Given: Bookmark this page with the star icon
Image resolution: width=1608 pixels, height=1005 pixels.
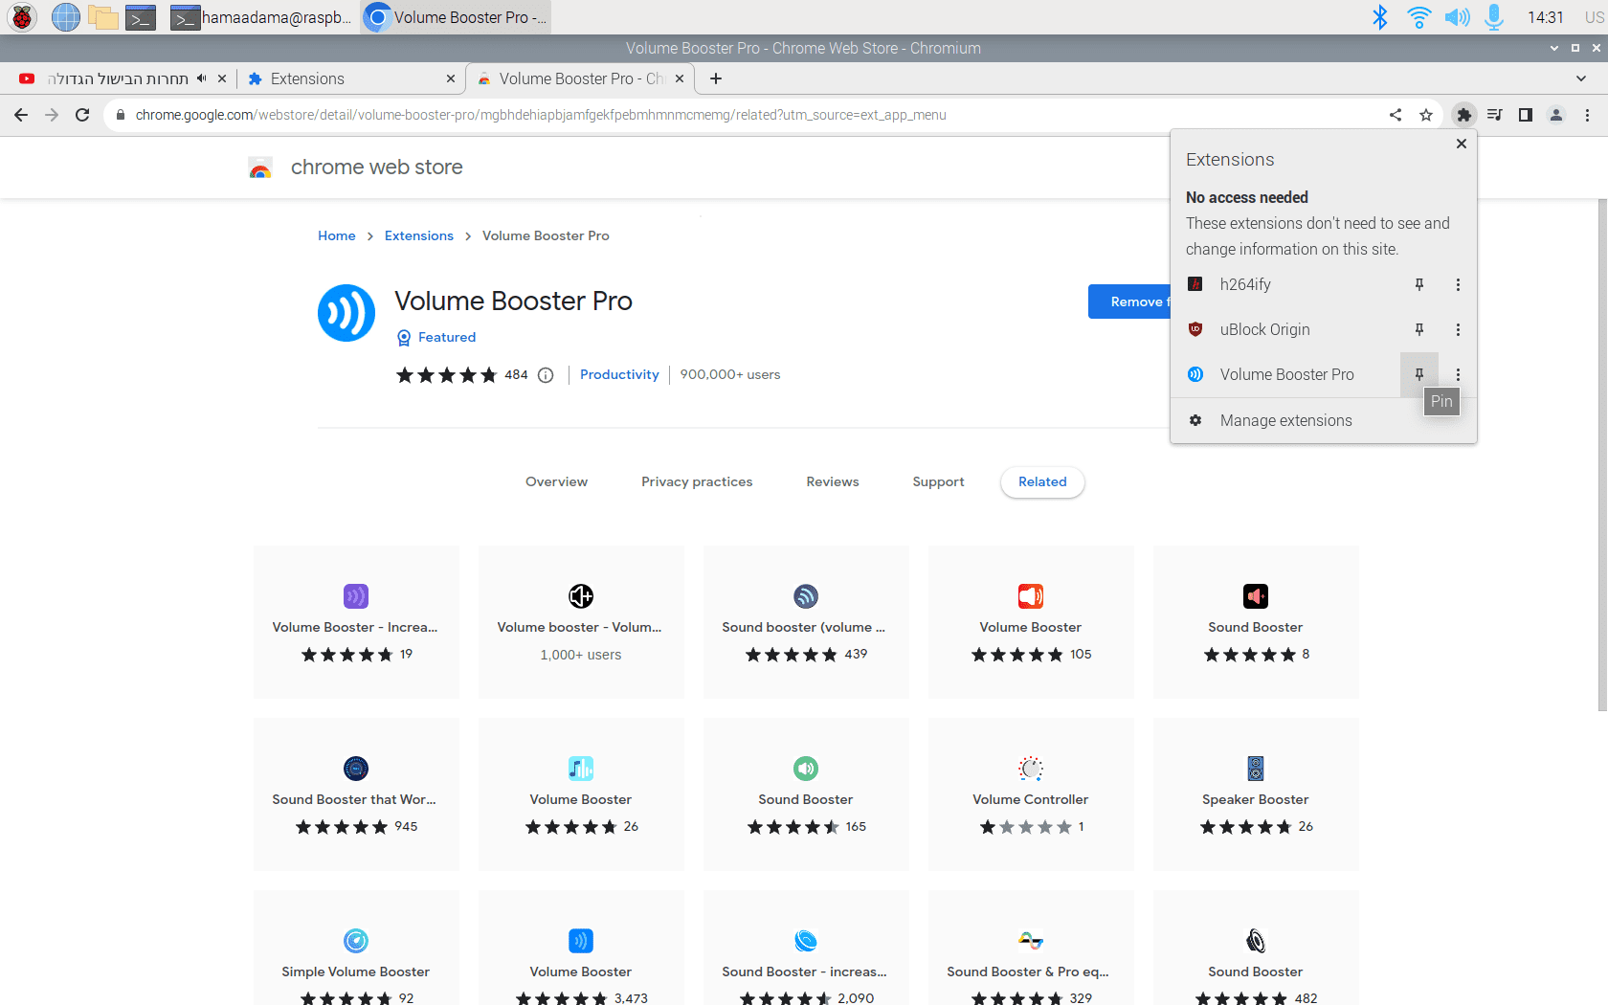Looking at the screenshot, I should 1426,115.
